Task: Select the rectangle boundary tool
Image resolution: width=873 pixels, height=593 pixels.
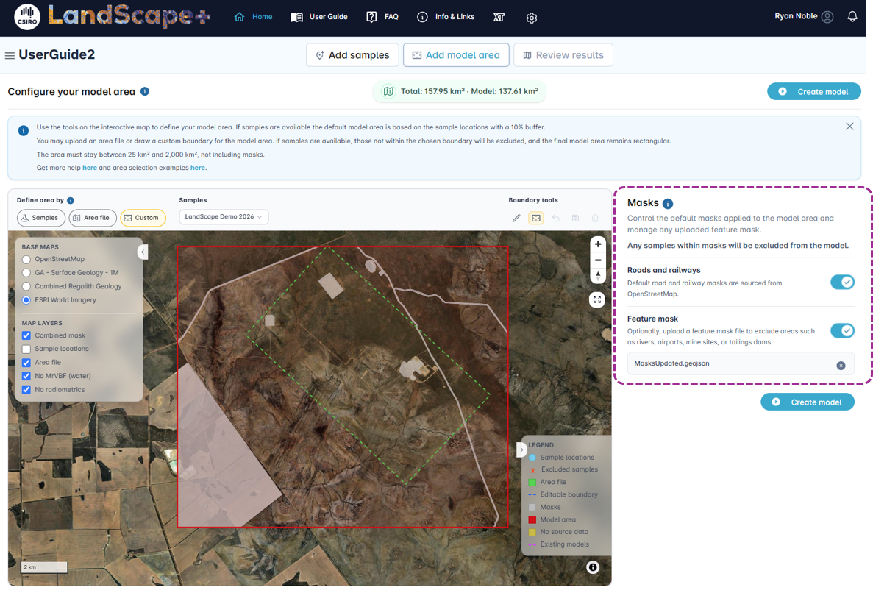Action: click(536, 219)
